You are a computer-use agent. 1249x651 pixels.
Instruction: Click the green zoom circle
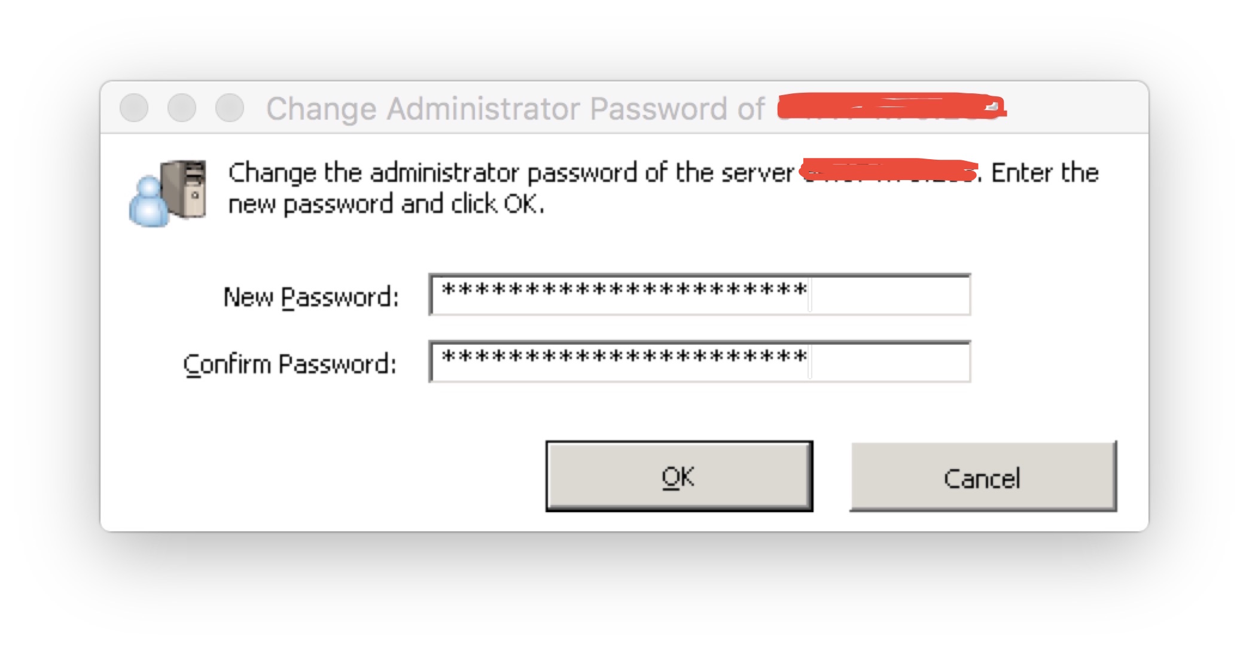click(229, 108)
